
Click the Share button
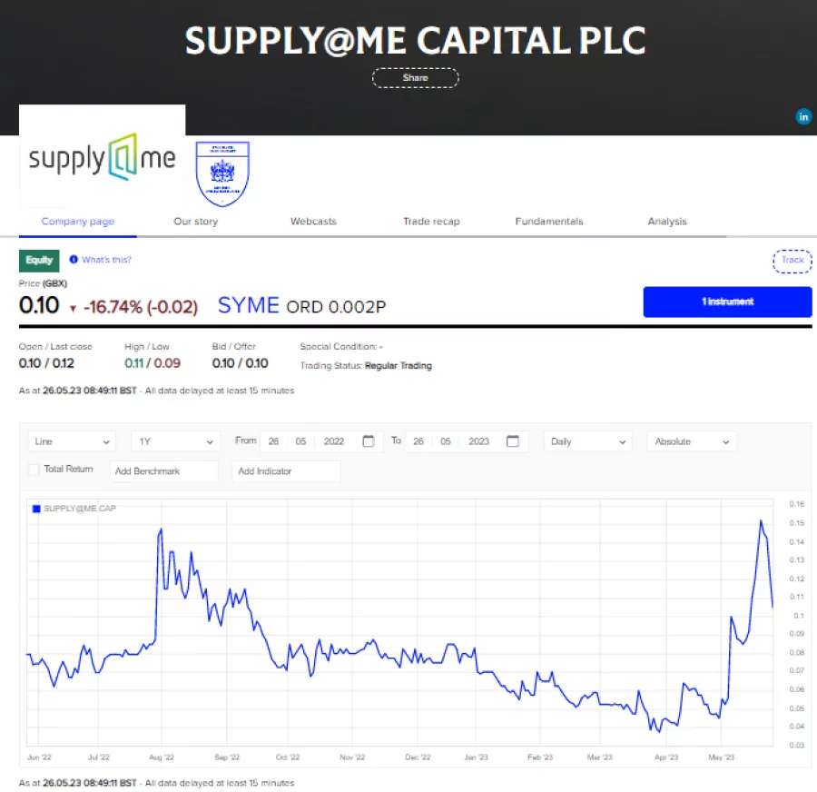point(415,78)
